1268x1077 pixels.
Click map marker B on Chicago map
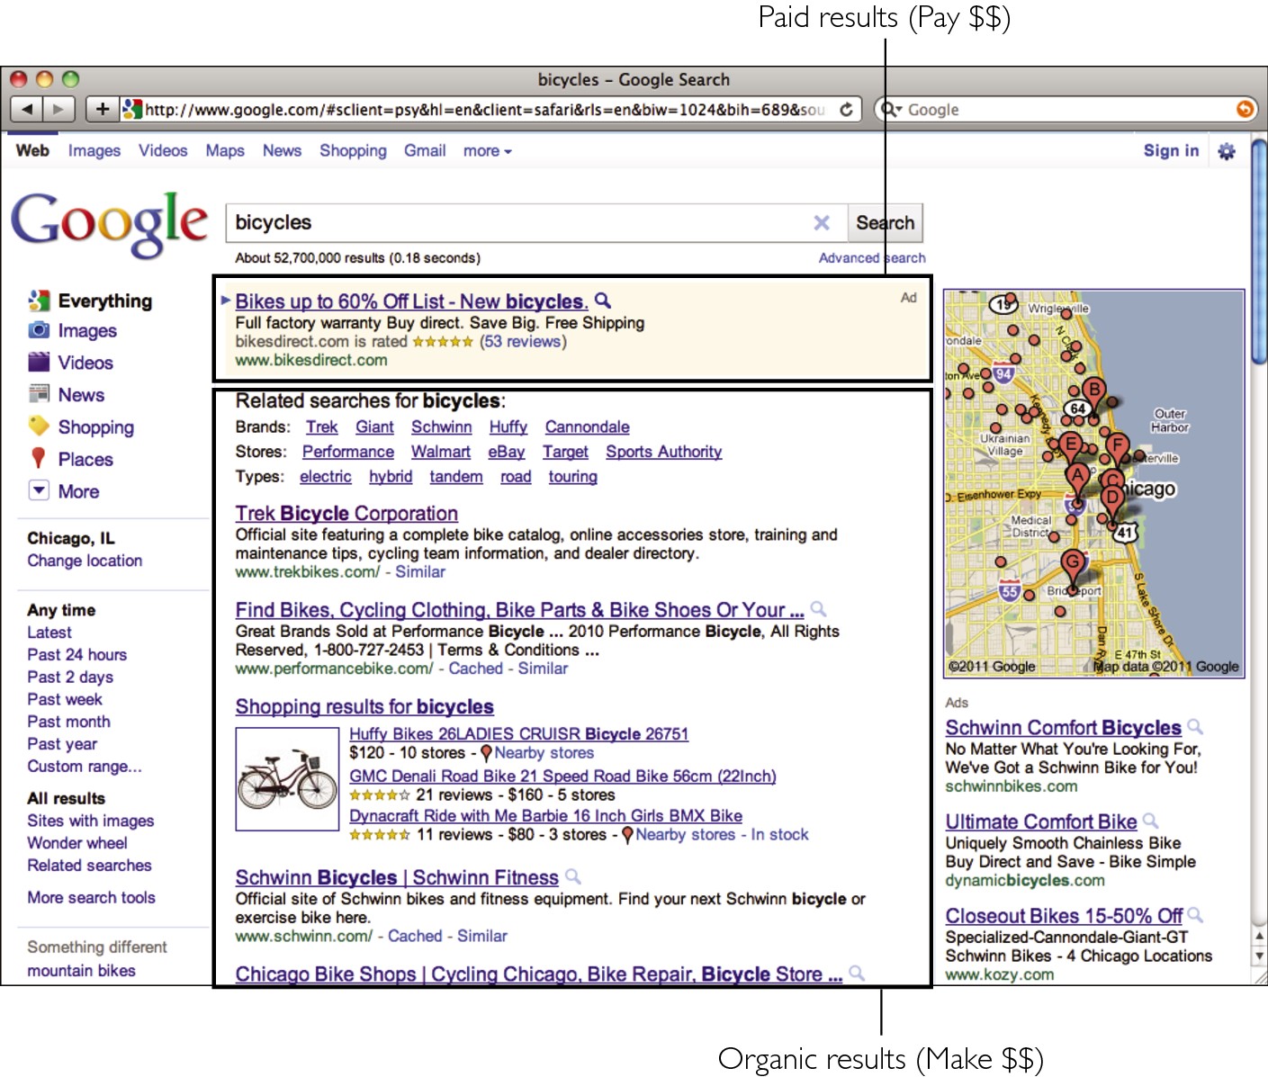click(x=1093, y=390)
